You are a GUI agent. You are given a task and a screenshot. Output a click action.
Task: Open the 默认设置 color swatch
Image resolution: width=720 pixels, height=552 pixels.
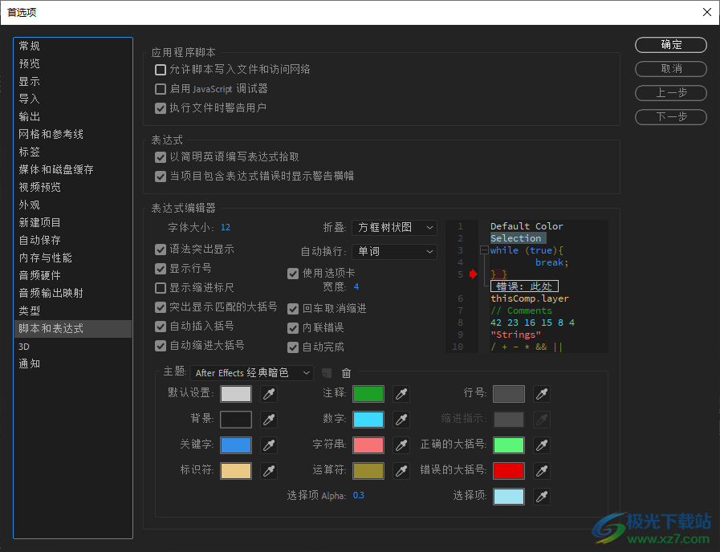[236, 394]
